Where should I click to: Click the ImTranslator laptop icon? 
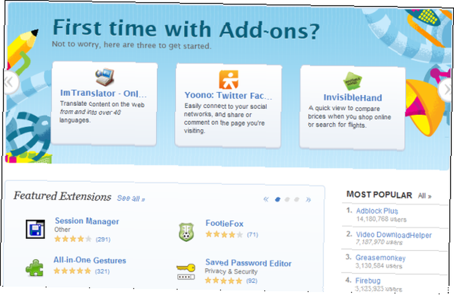coord(104,77)
